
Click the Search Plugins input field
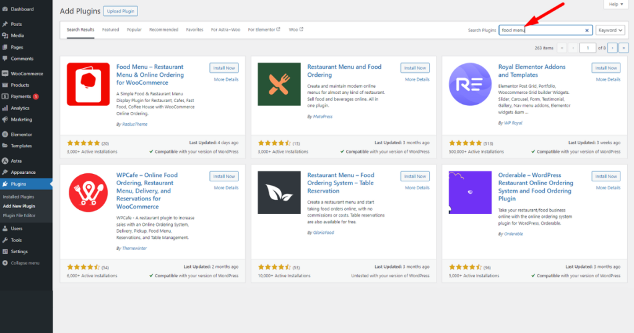coord(545,30)
